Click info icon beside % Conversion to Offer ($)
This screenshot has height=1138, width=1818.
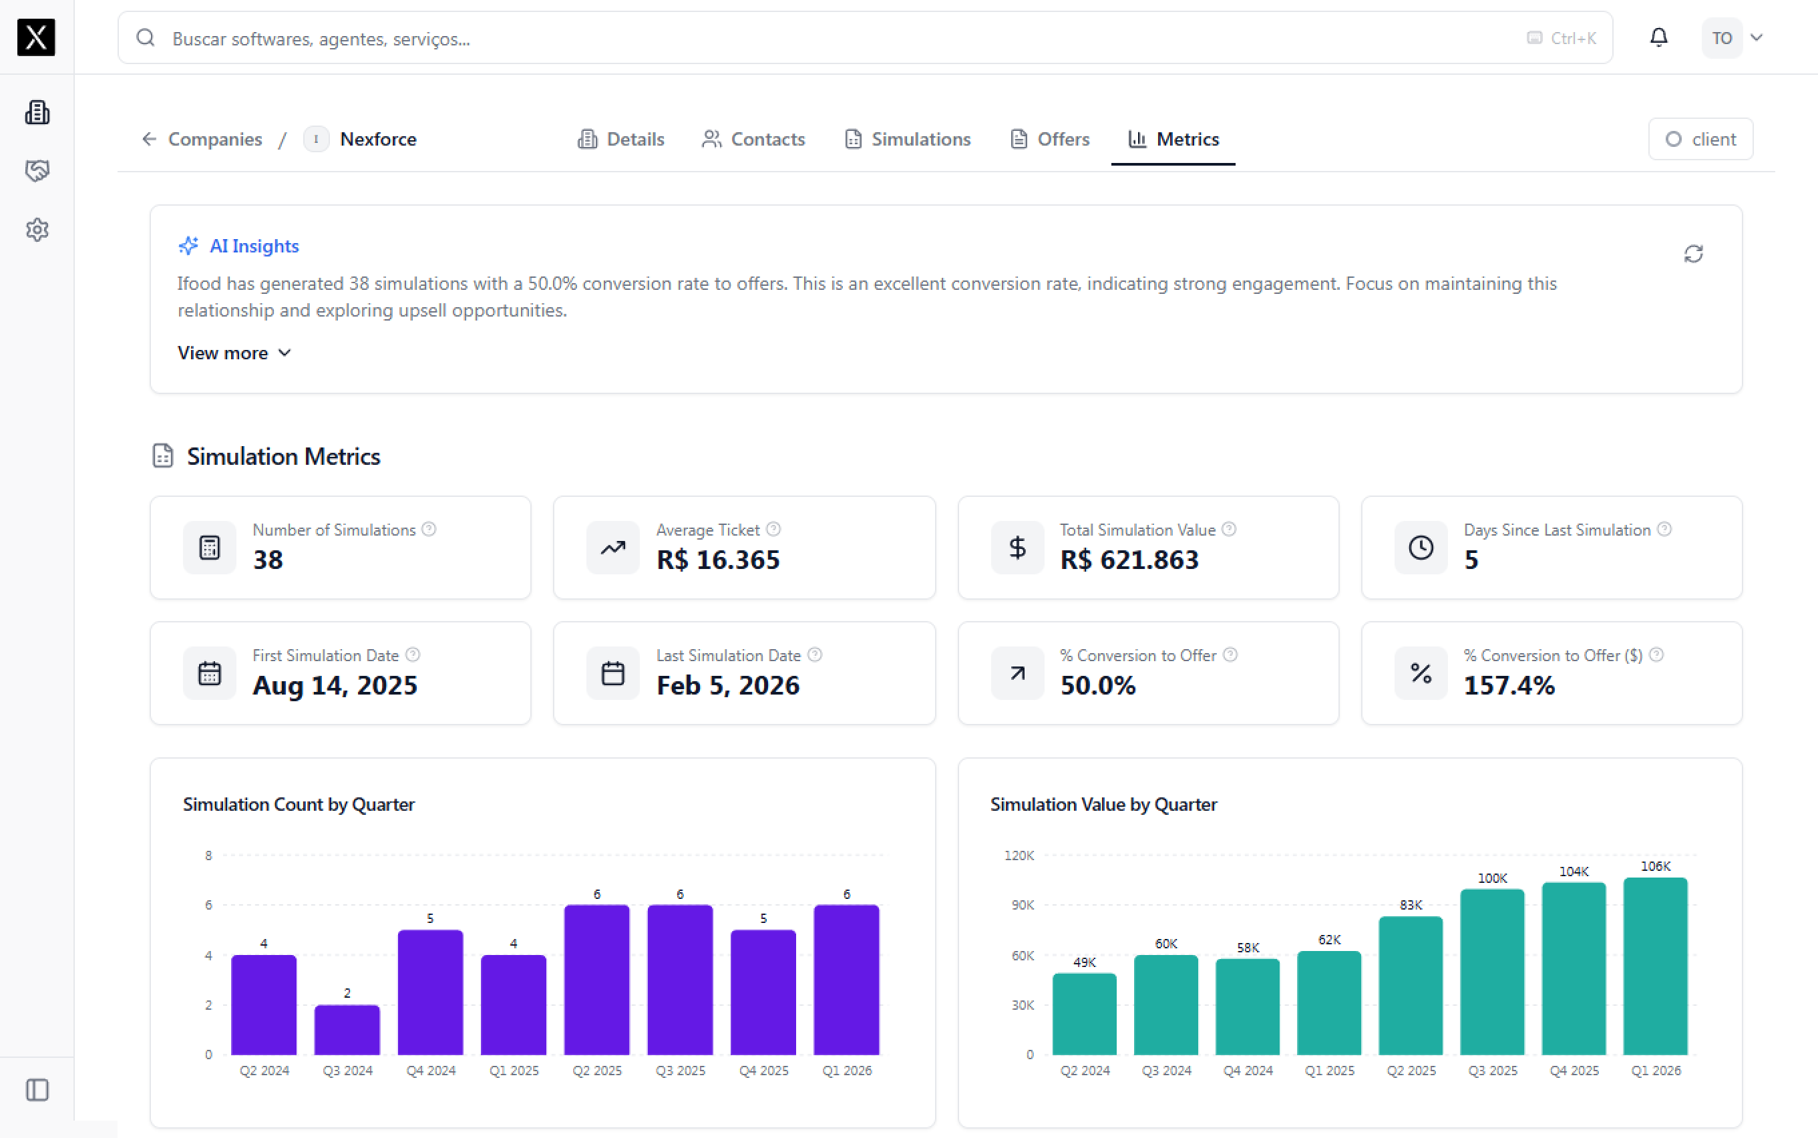1656,654
